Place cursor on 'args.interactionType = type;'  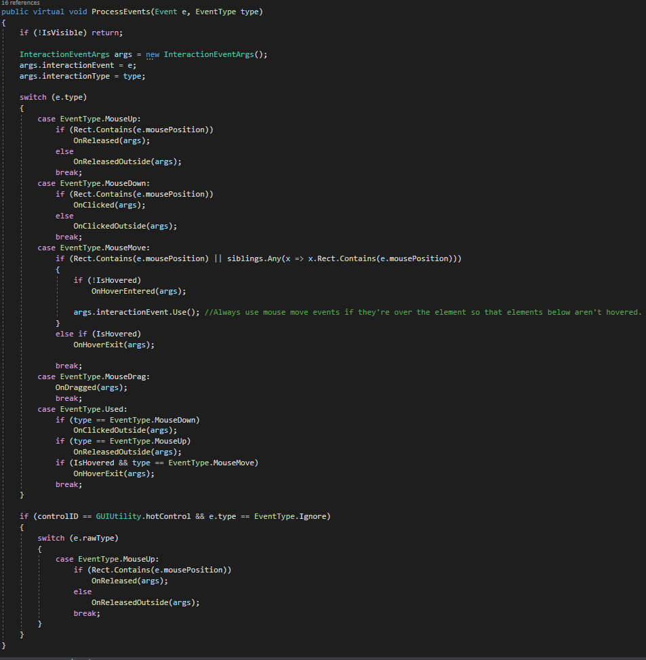(x=83, y=77)
